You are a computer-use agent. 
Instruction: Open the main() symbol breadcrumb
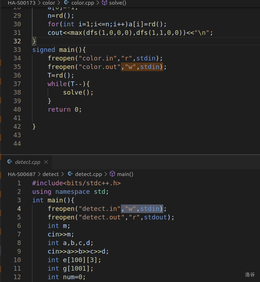125,174
